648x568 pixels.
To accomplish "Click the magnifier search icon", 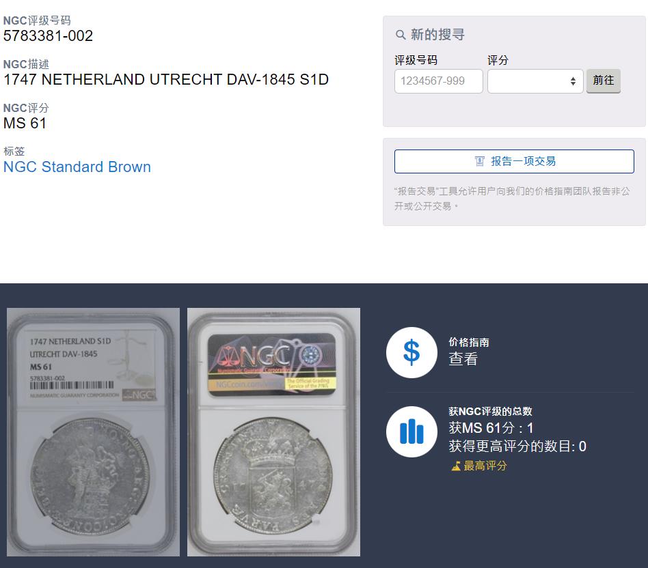I will pyautogui.click(x=400, y=35).
